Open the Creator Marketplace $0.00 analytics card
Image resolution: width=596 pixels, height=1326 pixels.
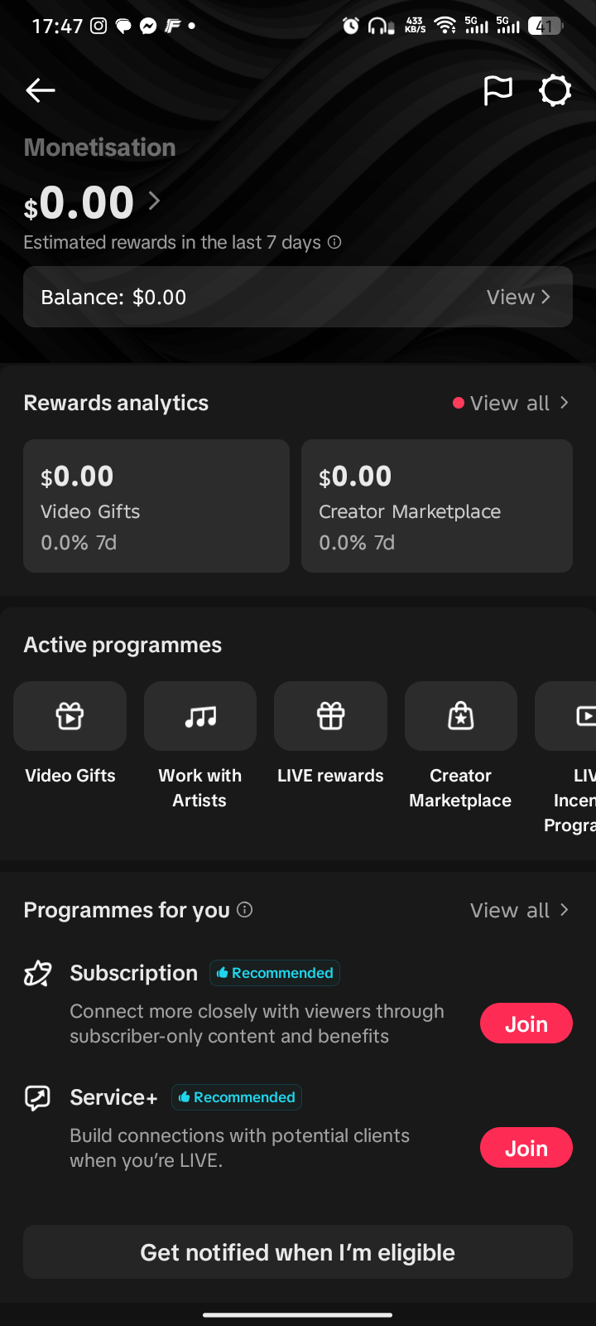pos(437,506)
